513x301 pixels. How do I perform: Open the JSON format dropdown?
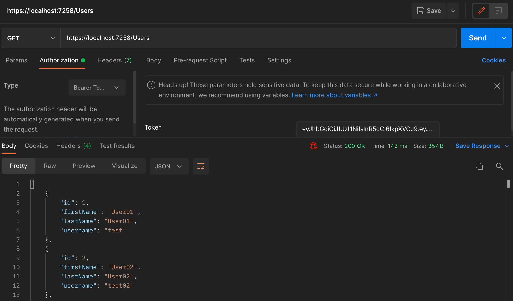click(x=169, y=166)
